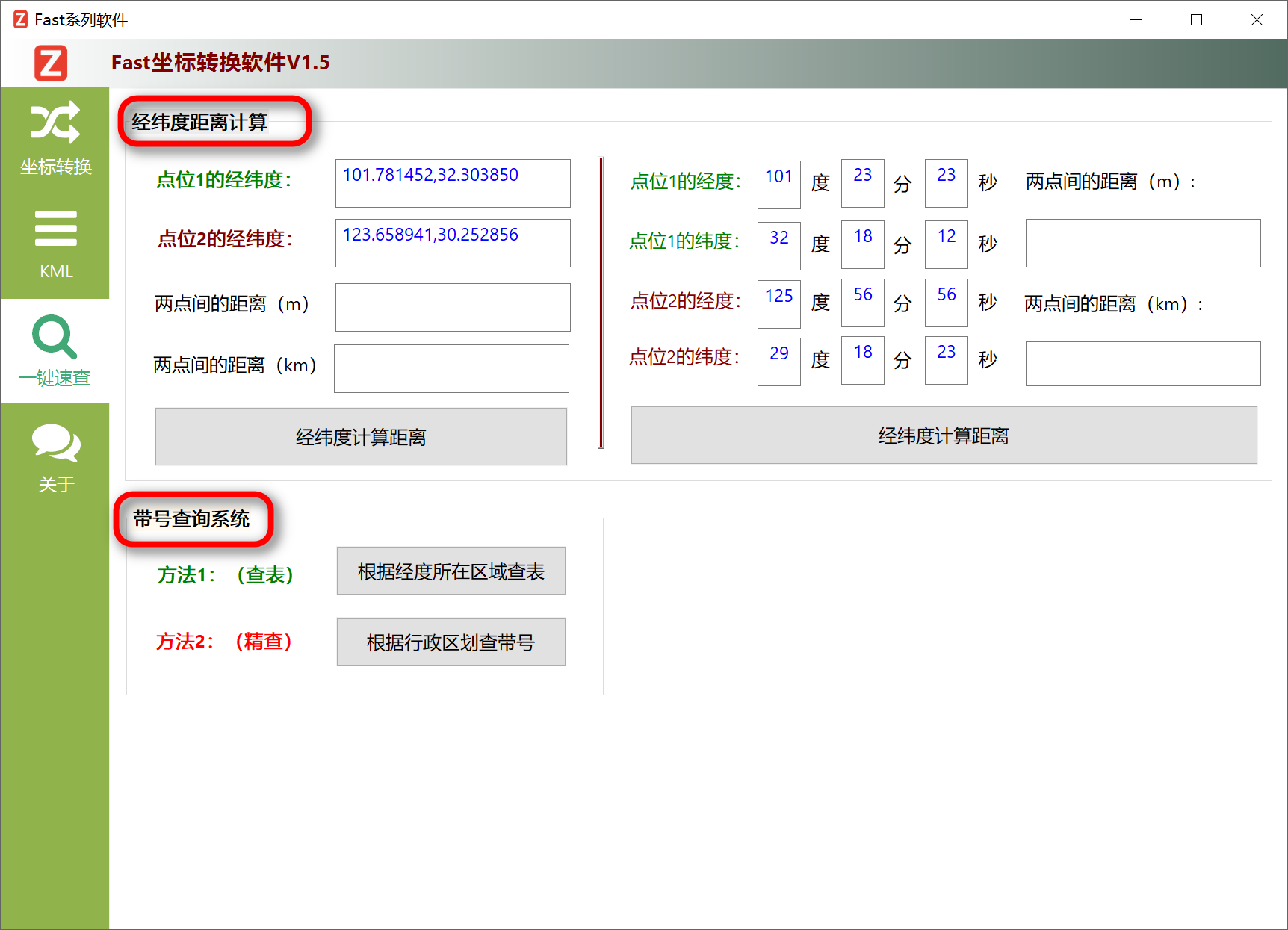Minimize the Fast系列软件 window
This screenshot has width=1288, height=930.
point(1136,19)
